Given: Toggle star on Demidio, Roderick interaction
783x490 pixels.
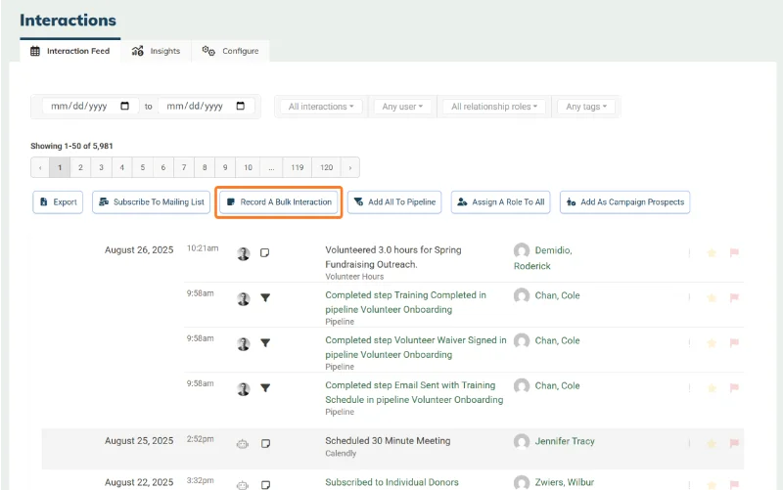Looking at the screenshot, I should 712,253.
